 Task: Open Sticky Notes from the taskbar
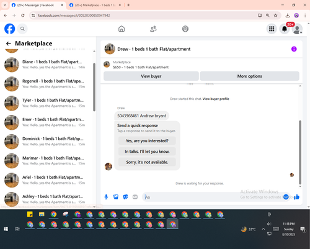click(x=30, y=214)
